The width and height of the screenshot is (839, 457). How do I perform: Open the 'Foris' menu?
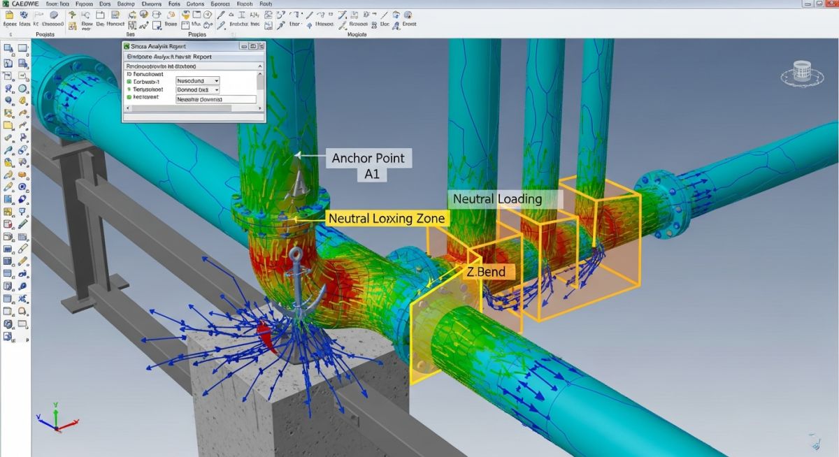pyautogui.click(x=174, y=4)
